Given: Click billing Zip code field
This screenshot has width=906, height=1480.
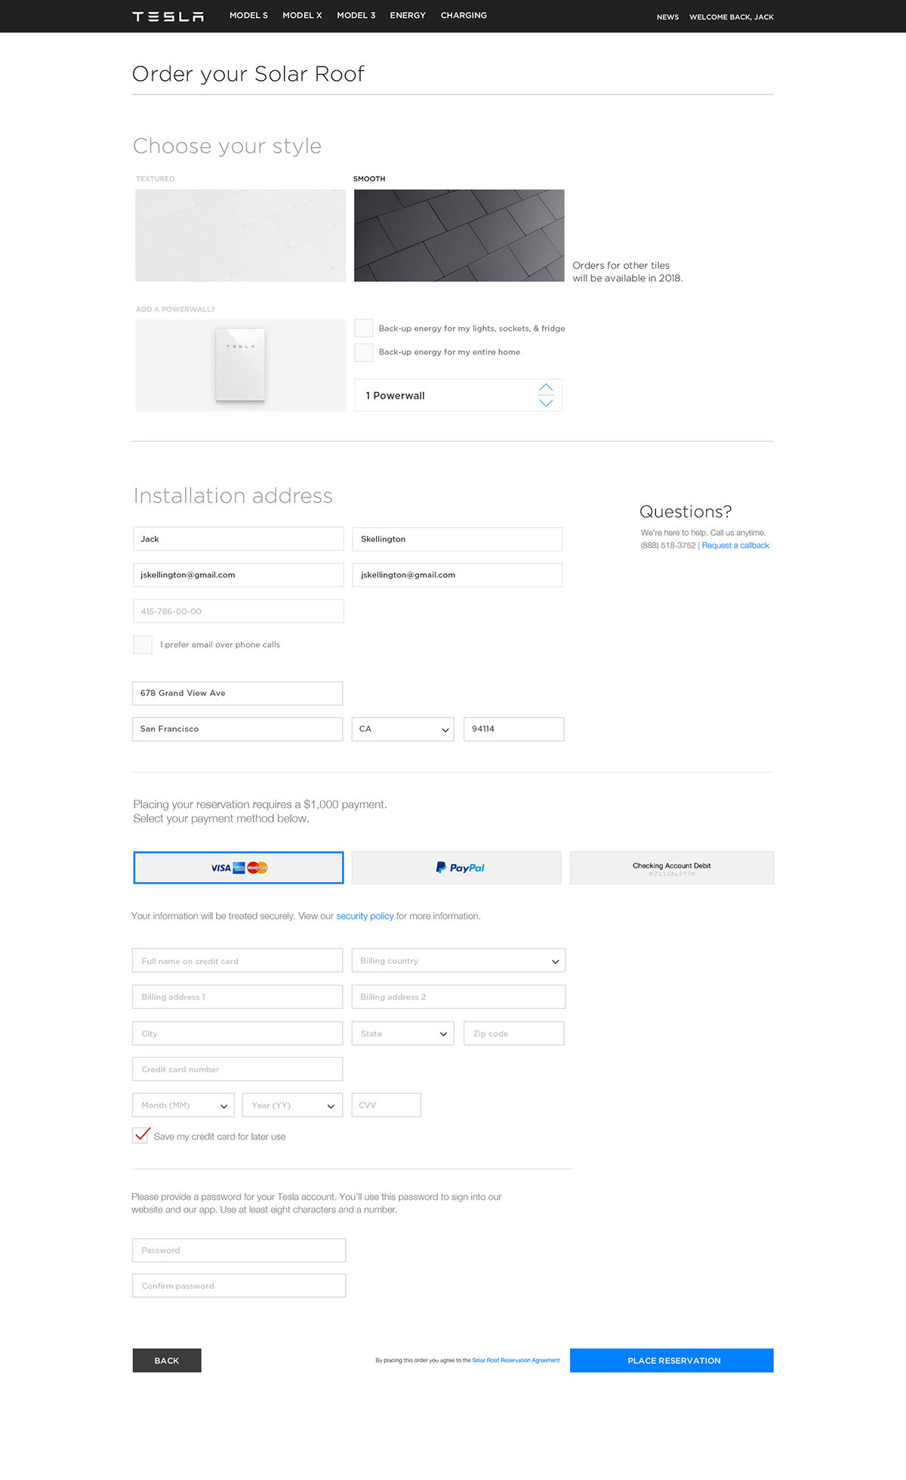Looking at the screenshot, I should coord(513,1033).
